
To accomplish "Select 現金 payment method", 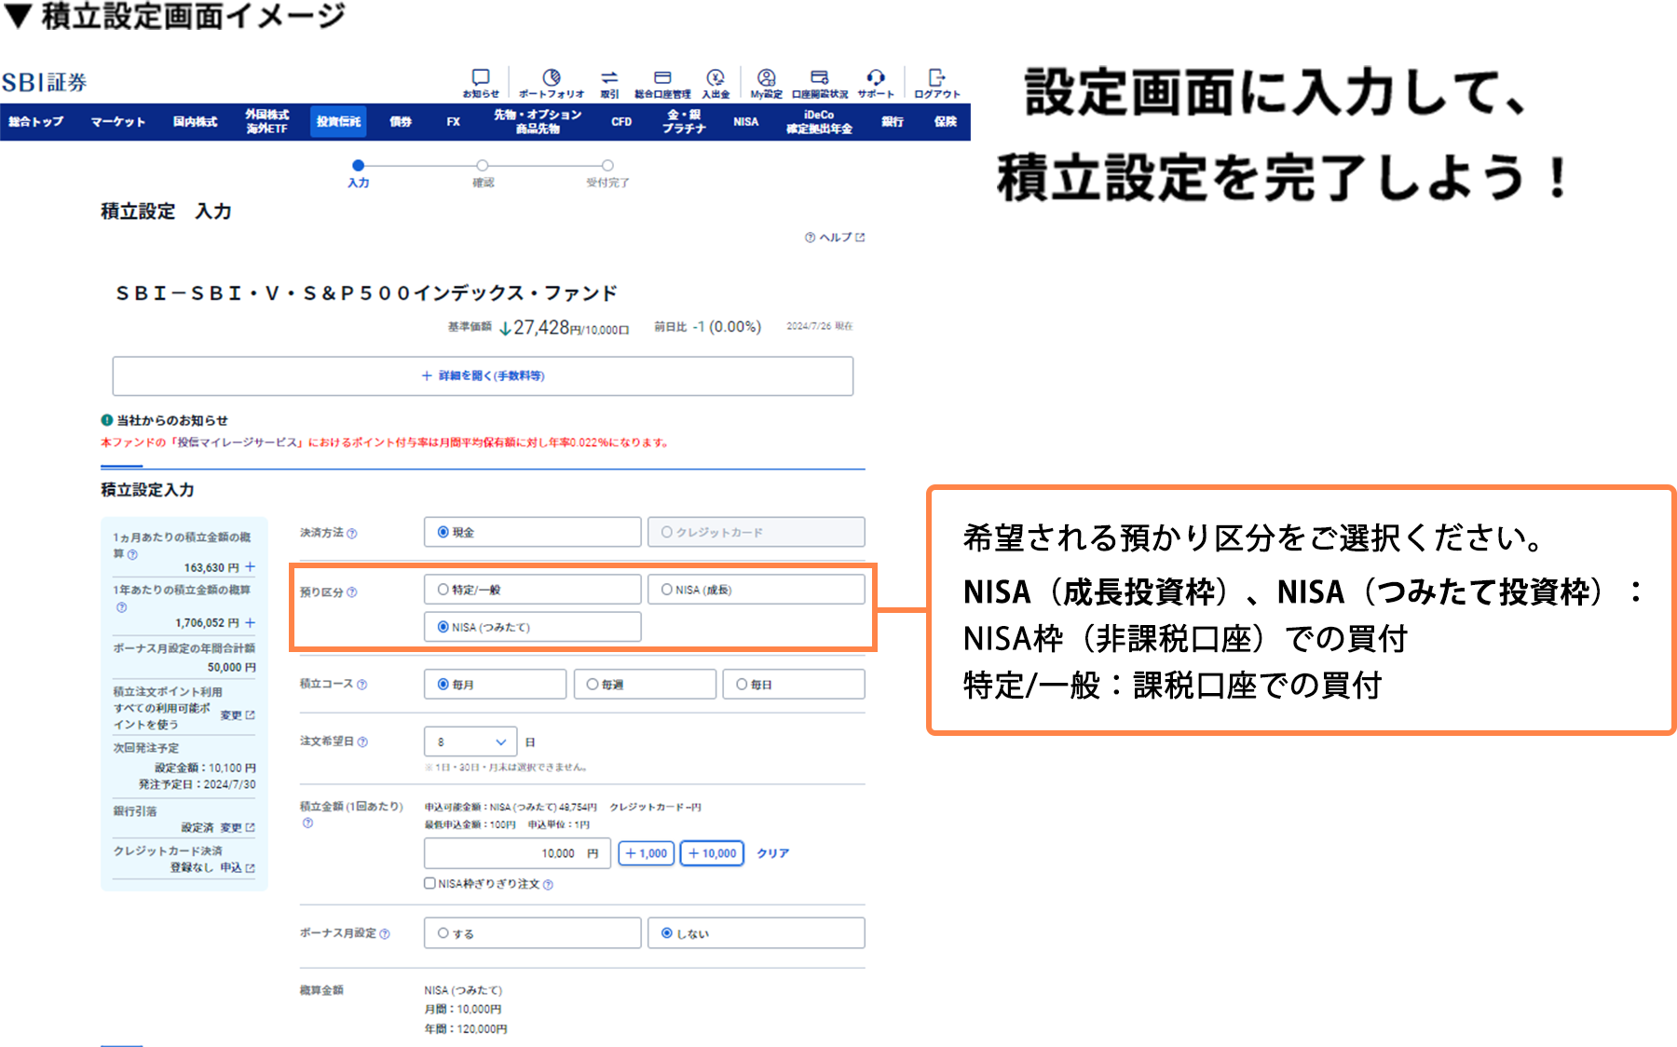I will (x=532, y=532).
